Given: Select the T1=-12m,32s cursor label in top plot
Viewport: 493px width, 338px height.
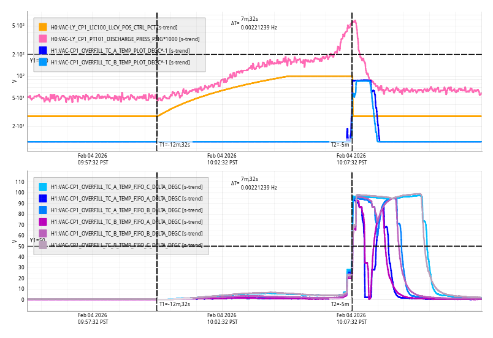Looking at the screenshot, I should tap(175, 145).
